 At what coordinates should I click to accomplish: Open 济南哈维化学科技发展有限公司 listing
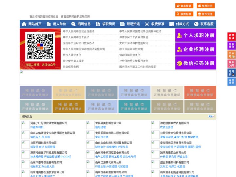(49, 152)
